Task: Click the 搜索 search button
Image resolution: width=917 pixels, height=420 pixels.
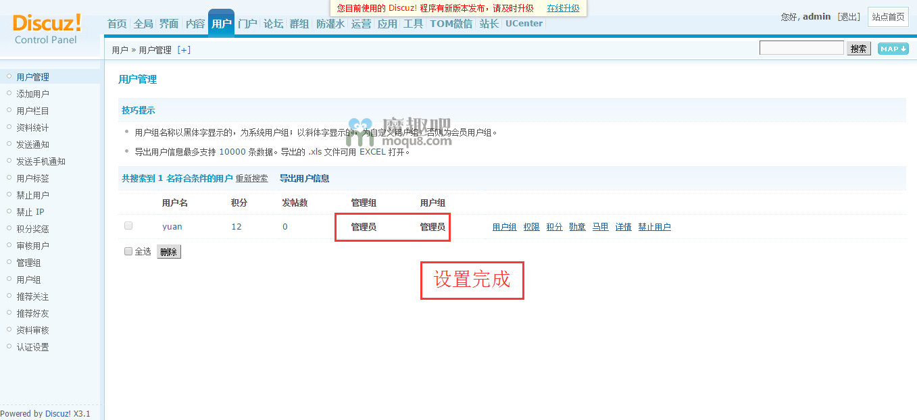Action: tap(859, 49)
